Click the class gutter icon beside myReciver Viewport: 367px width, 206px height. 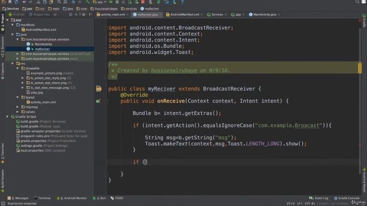click(99, 89)
